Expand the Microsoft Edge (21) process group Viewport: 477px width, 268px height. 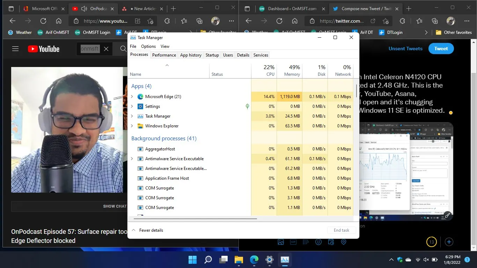point(132,97)
